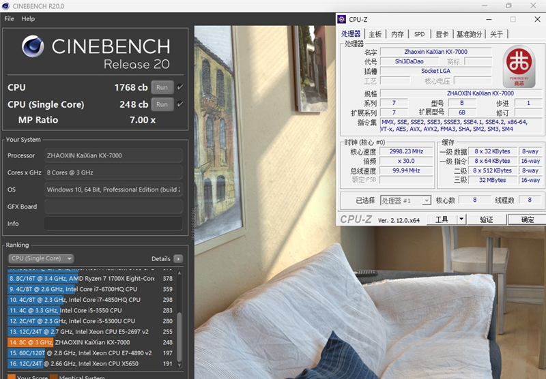This screenshot has width=546, height=379.
Task: Expand the 处理器 #1 selection dropdown
Action: [427, 200]
